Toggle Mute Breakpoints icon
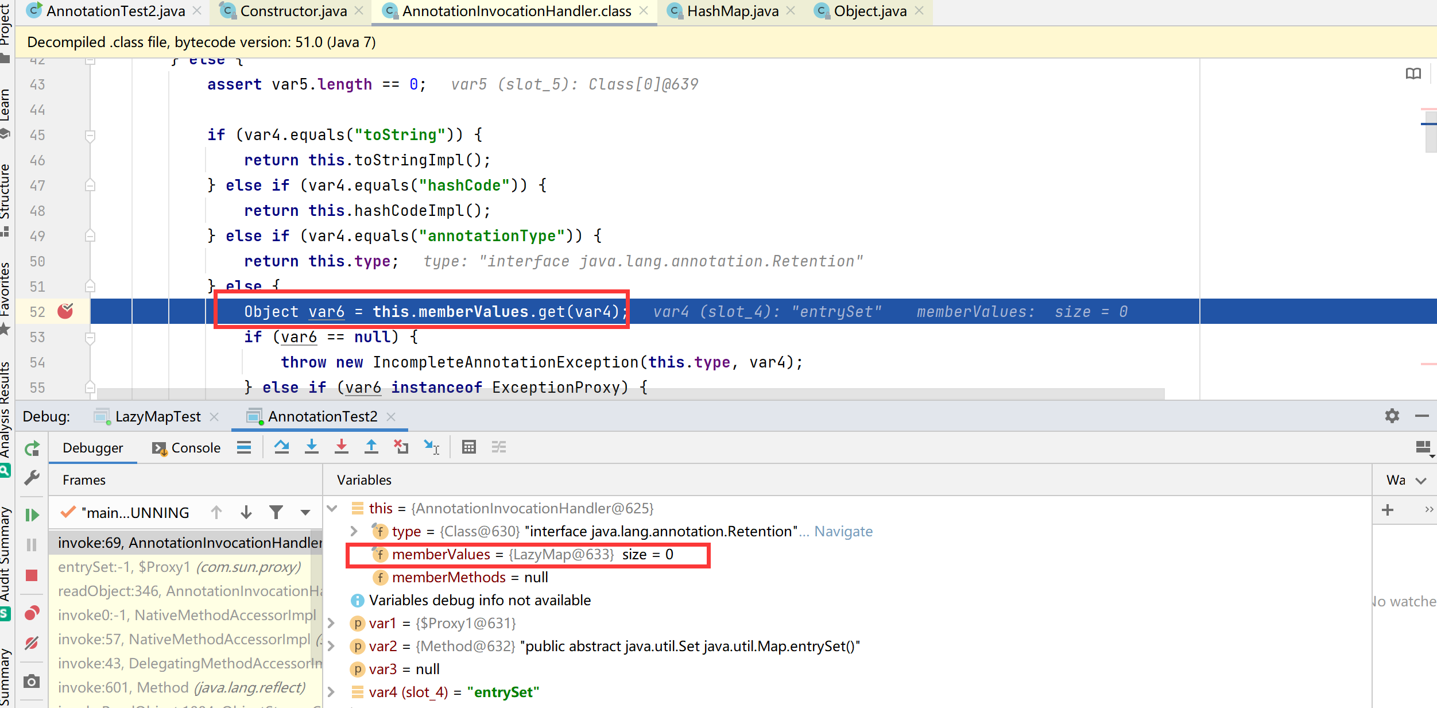 click(x=32, y=643)
